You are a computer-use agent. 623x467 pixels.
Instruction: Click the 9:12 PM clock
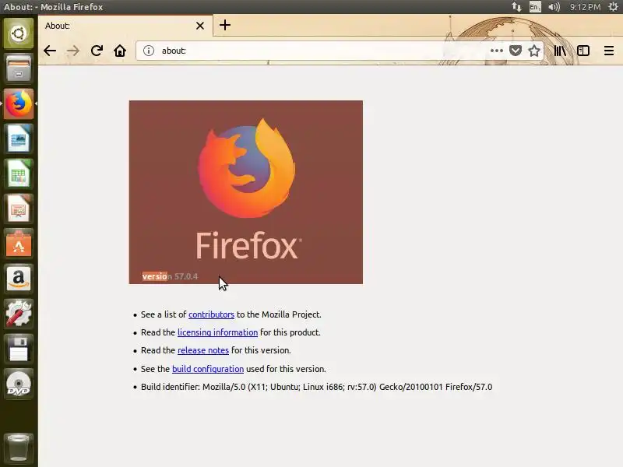[585, 7]
